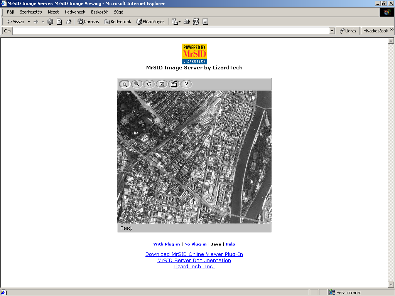
Task: Open the Kedvencek menu
Action: 75,12
